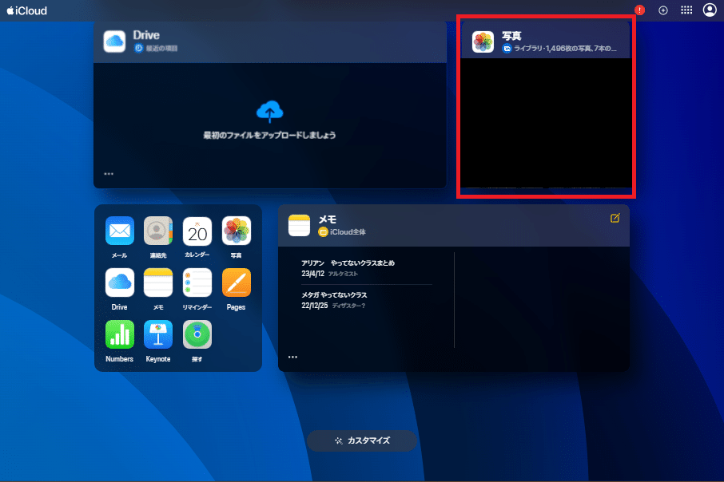Image resolution: width=724 pixels, height=482 pixels.
Task: Open the Reminders app icon
Action: 197,282
